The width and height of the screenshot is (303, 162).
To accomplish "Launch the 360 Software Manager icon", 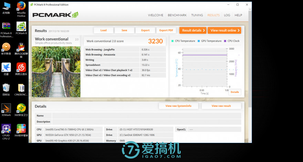I will [21, 130].
